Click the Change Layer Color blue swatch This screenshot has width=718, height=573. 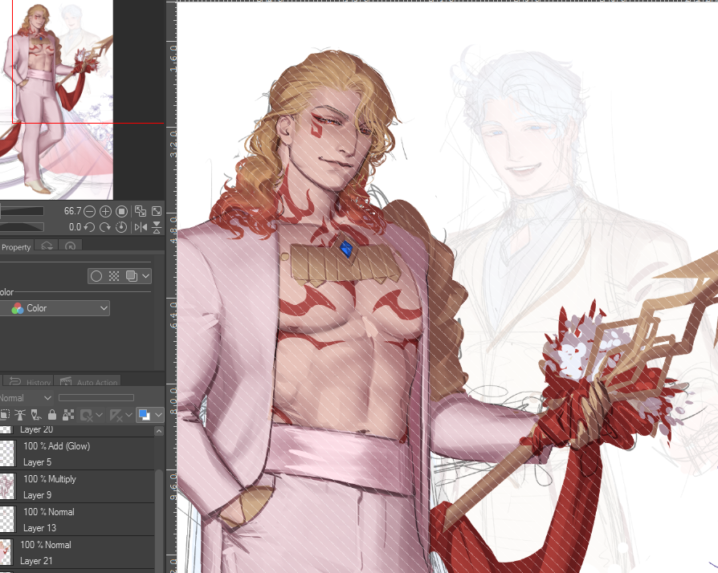145,415
